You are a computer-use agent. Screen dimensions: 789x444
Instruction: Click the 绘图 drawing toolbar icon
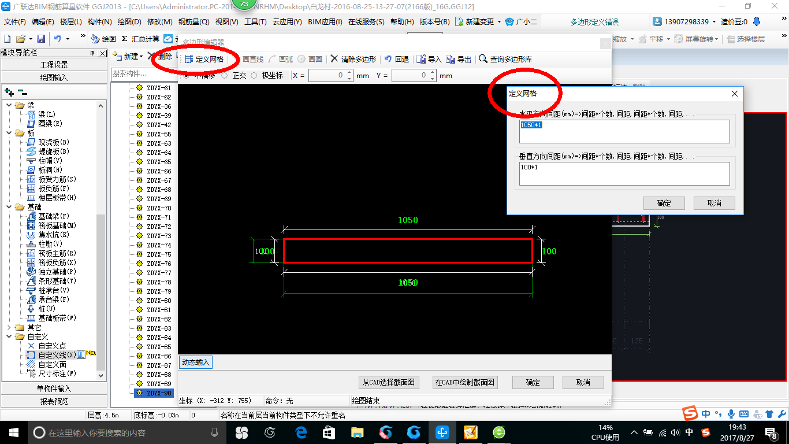pyautogui.click(x=95, y=39)
